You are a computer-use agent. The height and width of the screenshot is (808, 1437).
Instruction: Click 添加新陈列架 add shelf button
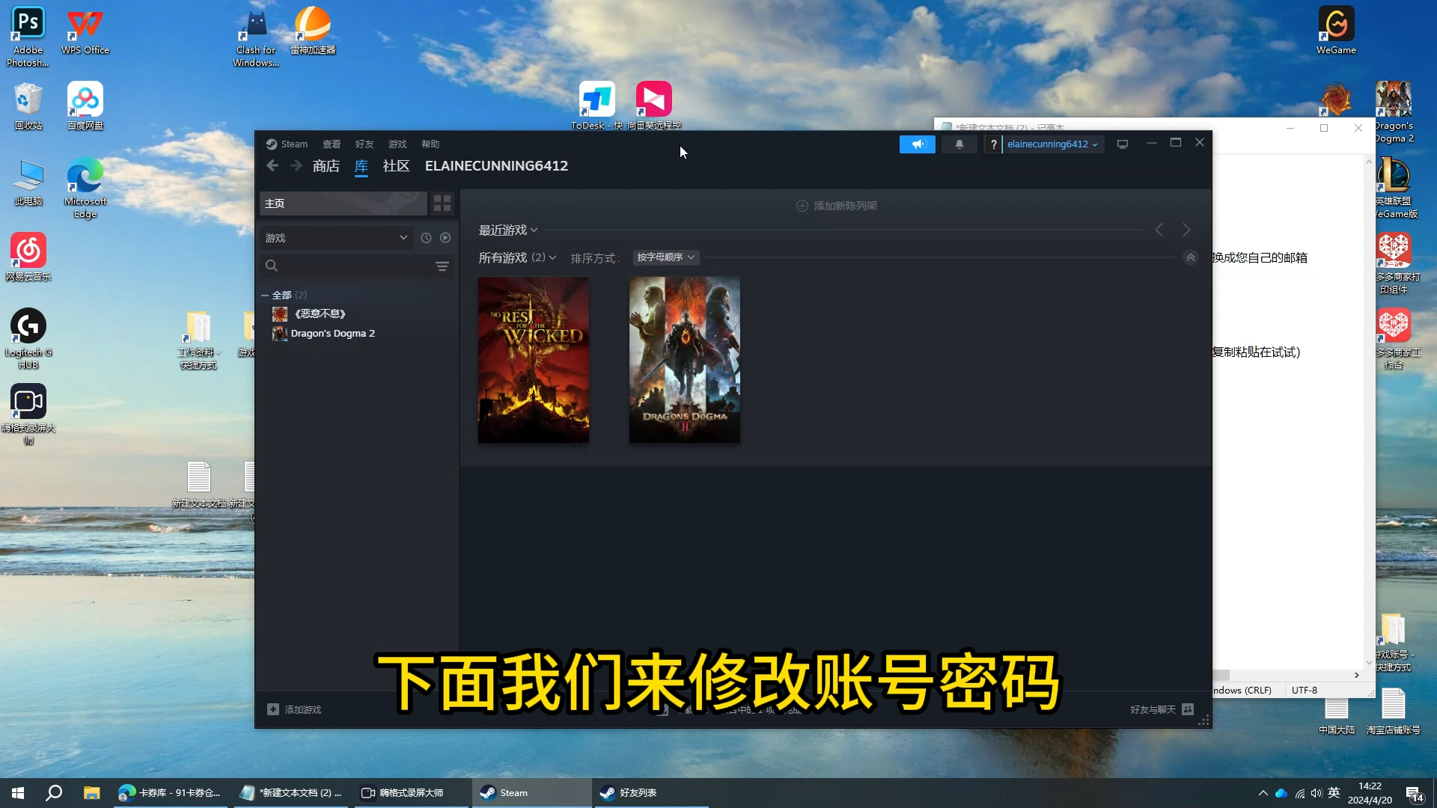pos(836,206)
